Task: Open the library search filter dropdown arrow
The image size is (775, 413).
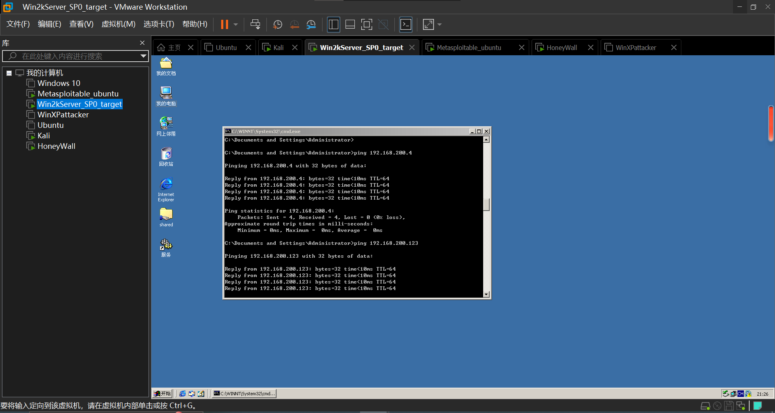Action: 143,56
